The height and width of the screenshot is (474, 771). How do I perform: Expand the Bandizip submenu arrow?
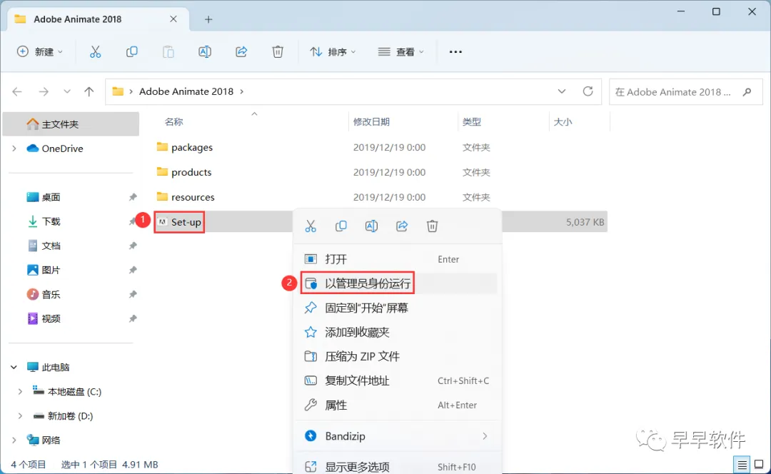click(485, 436)
